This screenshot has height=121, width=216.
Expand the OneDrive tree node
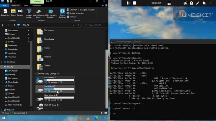click(2, 62)
